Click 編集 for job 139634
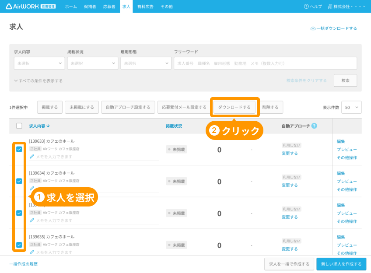 point(341,173)
